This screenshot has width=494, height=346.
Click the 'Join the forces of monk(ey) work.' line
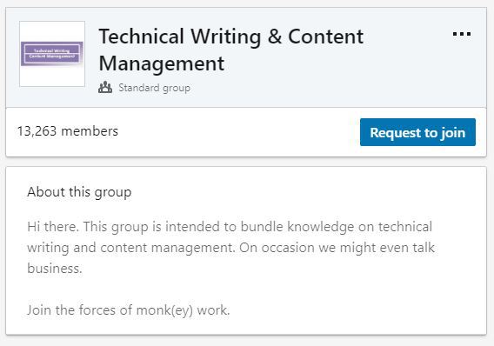pos(129,310)
